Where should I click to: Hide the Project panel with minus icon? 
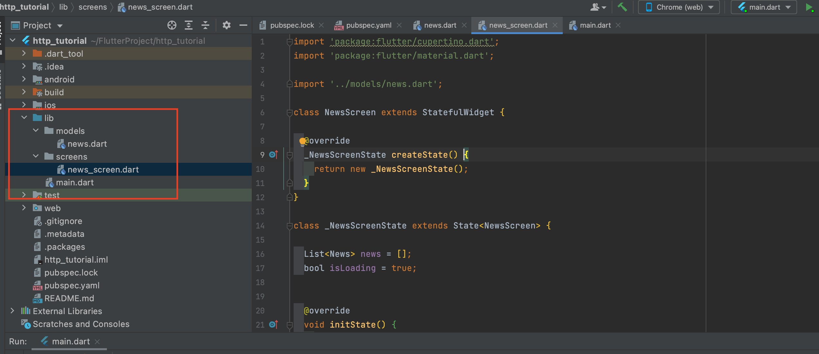click(x=243, y=25)
